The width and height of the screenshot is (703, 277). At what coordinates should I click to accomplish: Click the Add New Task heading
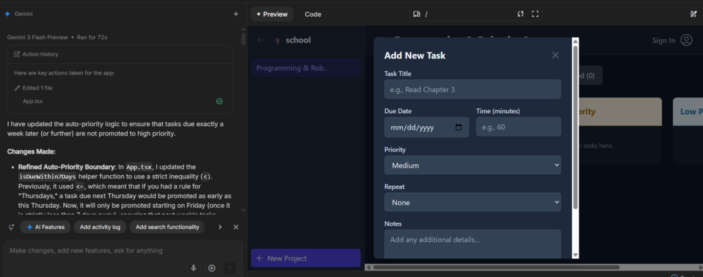[x=415, y=56]
